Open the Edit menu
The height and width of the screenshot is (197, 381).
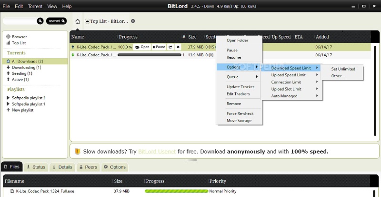[19, 6]
